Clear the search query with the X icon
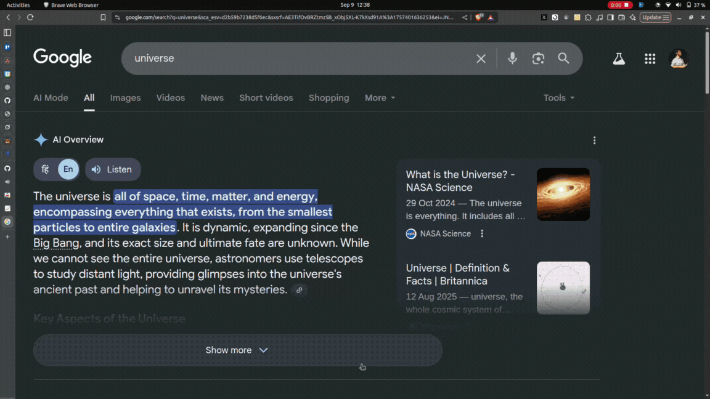The image size is (710, 399). 481,58
